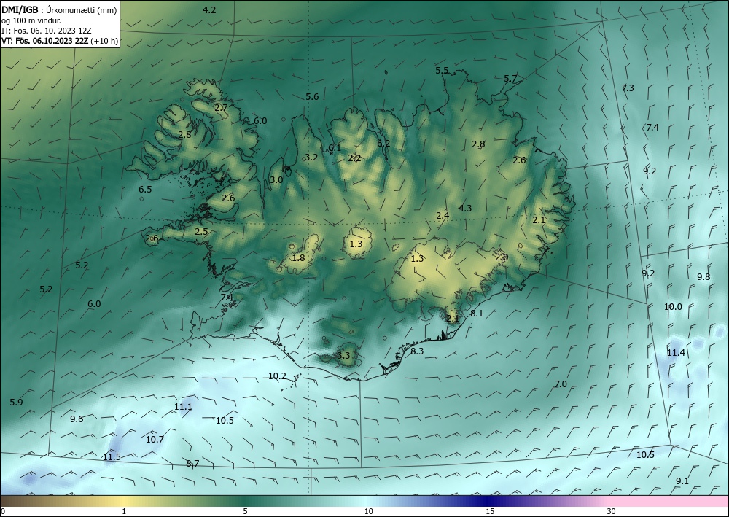Click the map value "7.3"
Viewport: 729px width, 517px height.
coord(628,88)
